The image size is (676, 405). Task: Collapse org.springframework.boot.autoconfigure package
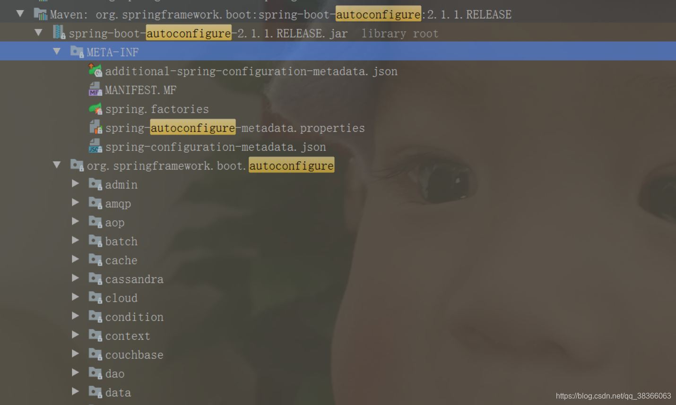57,164
